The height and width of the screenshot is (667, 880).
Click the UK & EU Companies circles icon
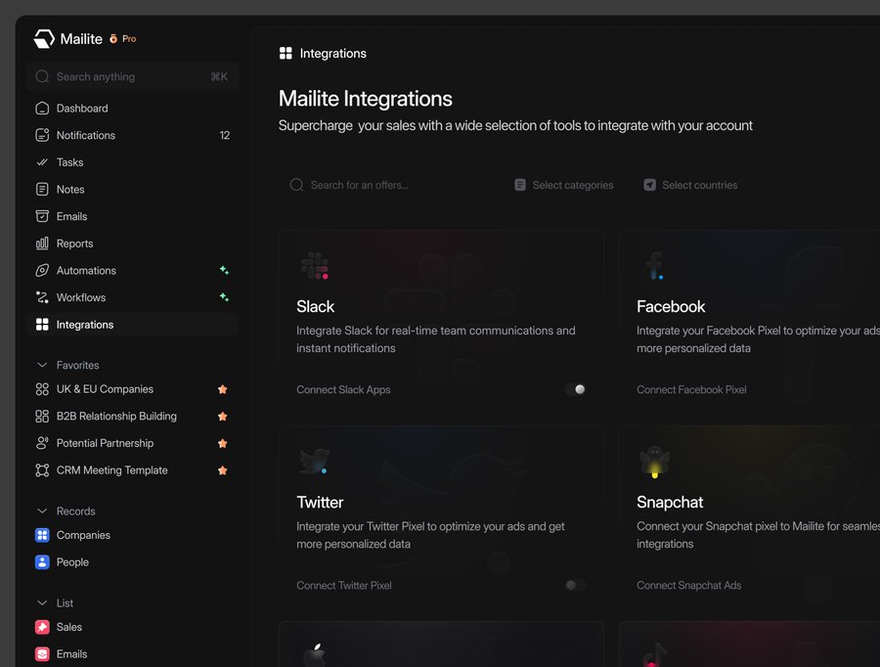tap(42, 389)
